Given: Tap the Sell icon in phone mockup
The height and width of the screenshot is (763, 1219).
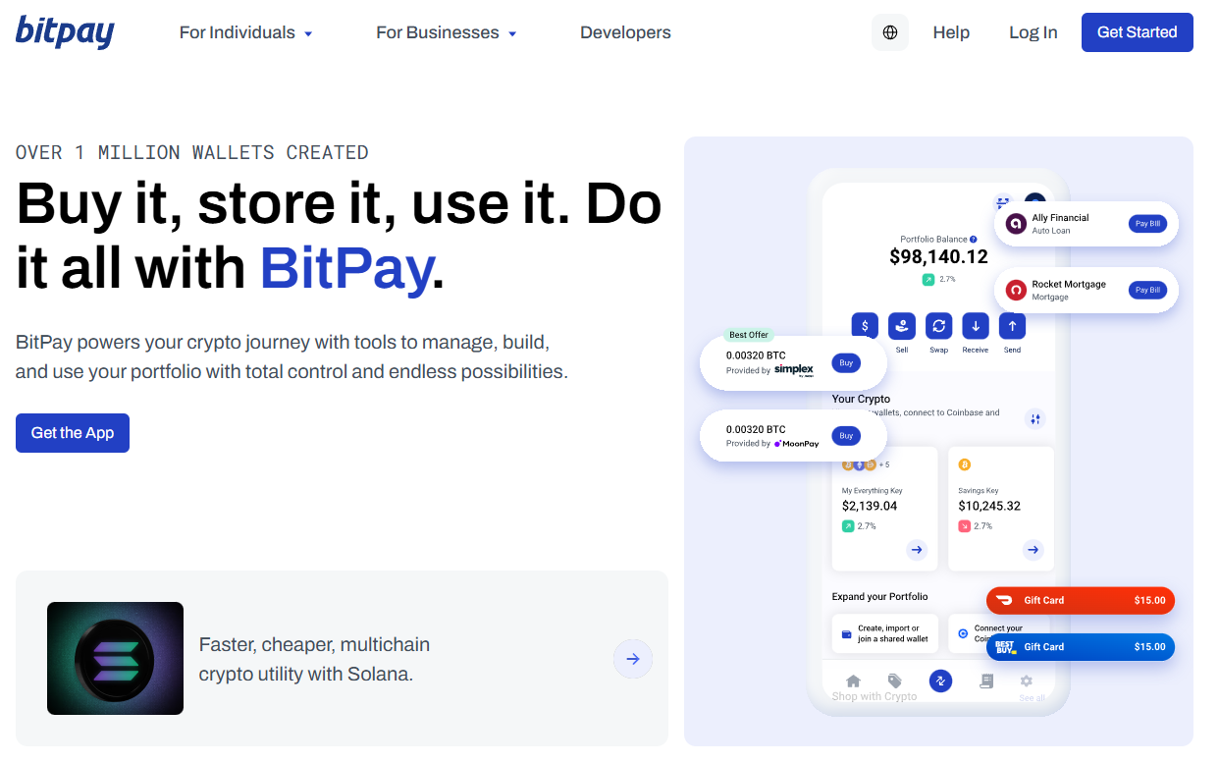Looking at the screenshot, I should click(x=902, y=325).
